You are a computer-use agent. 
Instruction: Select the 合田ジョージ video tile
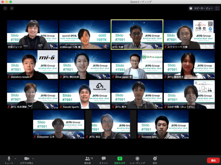(33, 34)
